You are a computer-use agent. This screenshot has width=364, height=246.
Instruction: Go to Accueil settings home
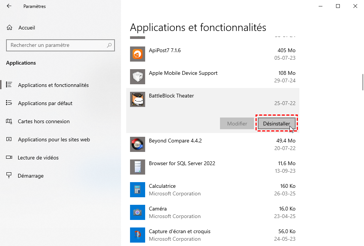[27, 28]
